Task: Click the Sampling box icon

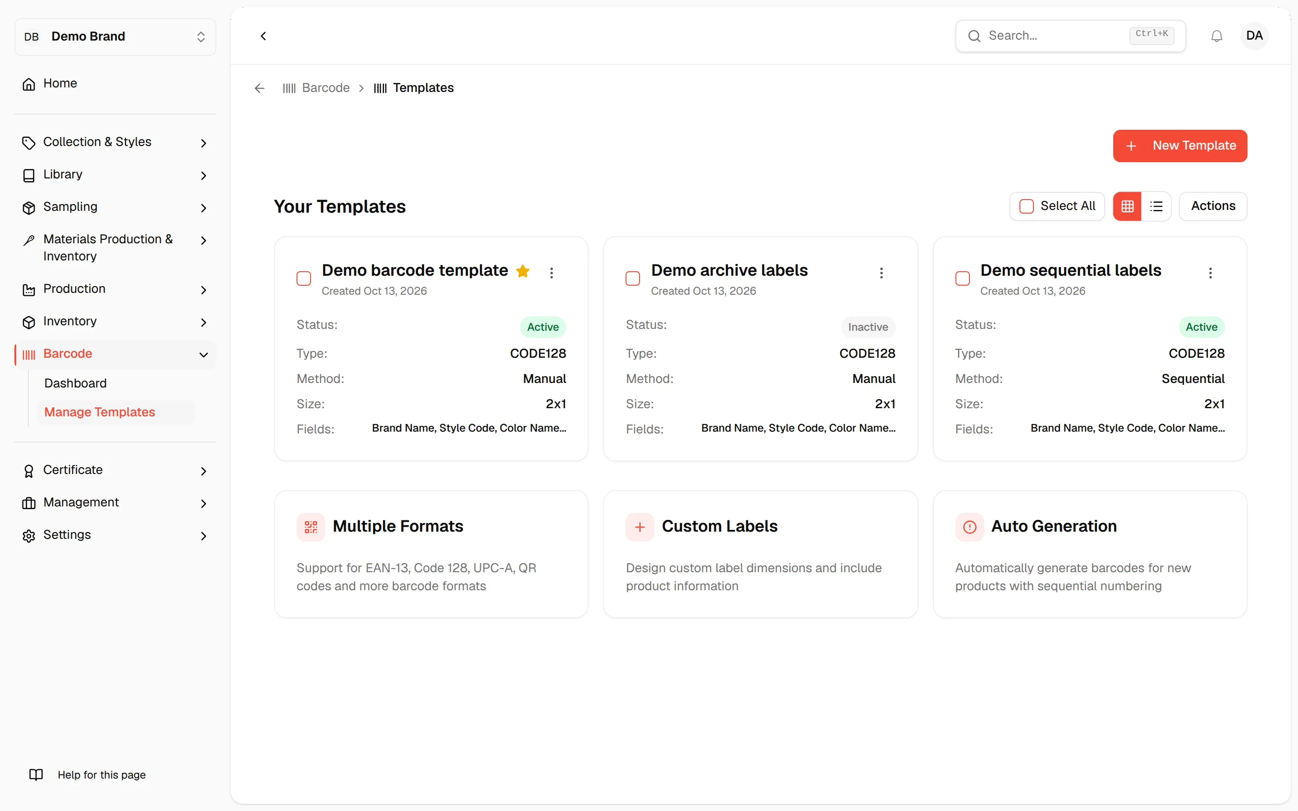Action: (x=29, y=208)
